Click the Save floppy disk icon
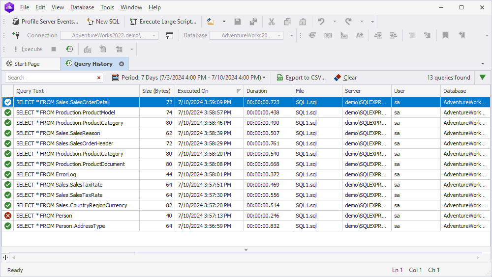 coord(238,22)
